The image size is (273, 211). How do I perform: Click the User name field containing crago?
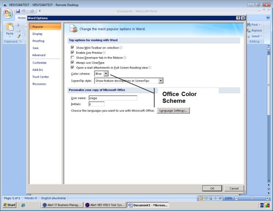(x=113, y=98)
